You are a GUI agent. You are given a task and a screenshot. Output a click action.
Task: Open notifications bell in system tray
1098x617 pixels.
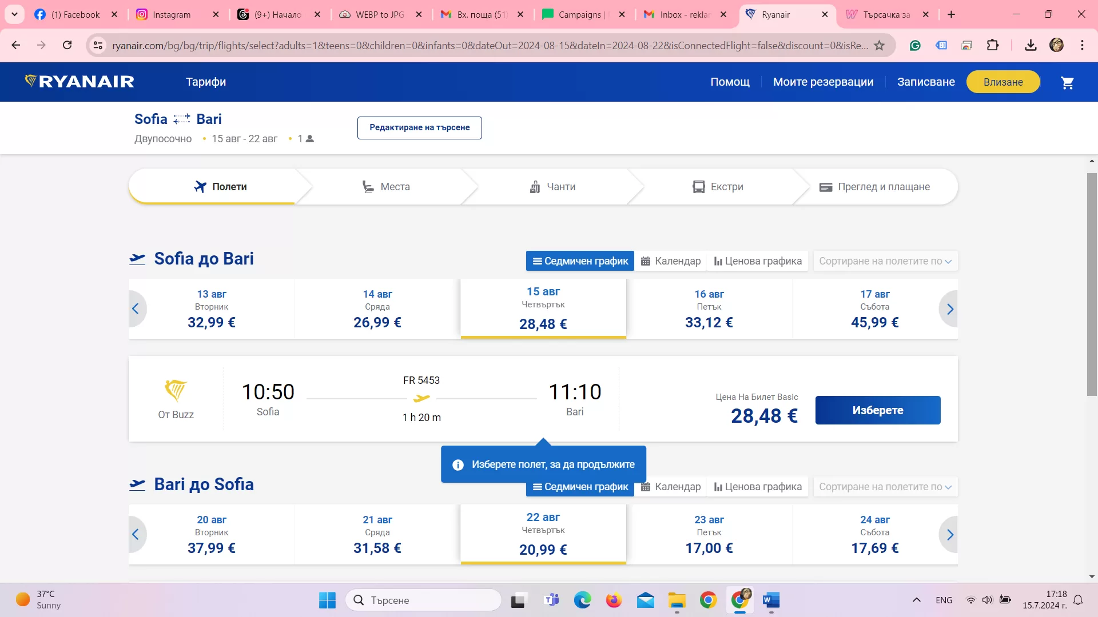(1078, 600)
